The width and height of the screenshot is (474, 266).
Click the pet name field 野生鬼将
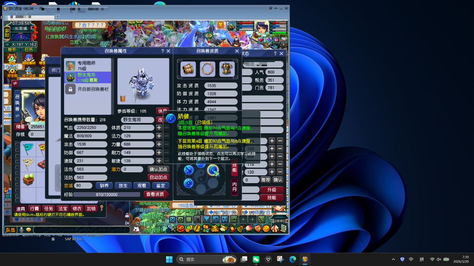tap(138, 120)
